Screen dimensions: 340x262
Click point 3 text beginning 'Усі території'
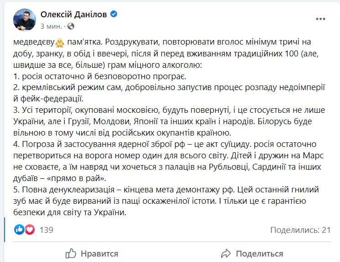pos(169,121)
